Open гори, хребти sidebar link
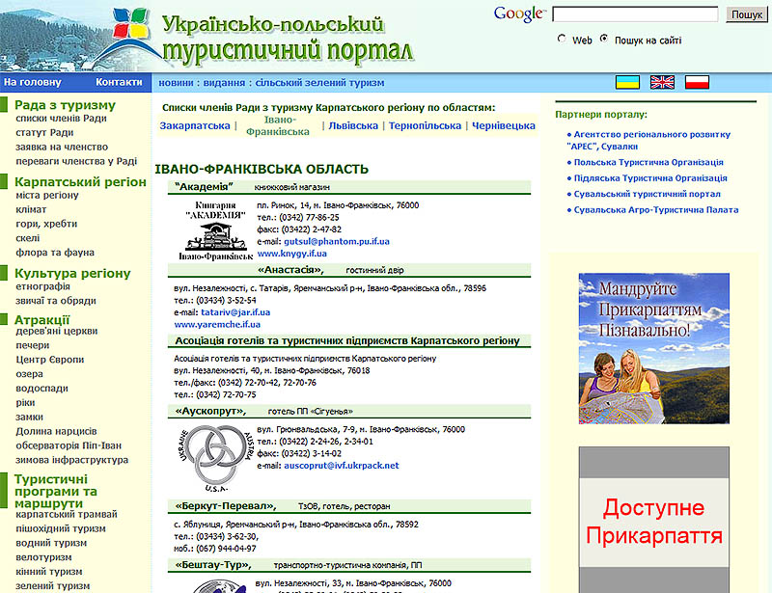 46,224
